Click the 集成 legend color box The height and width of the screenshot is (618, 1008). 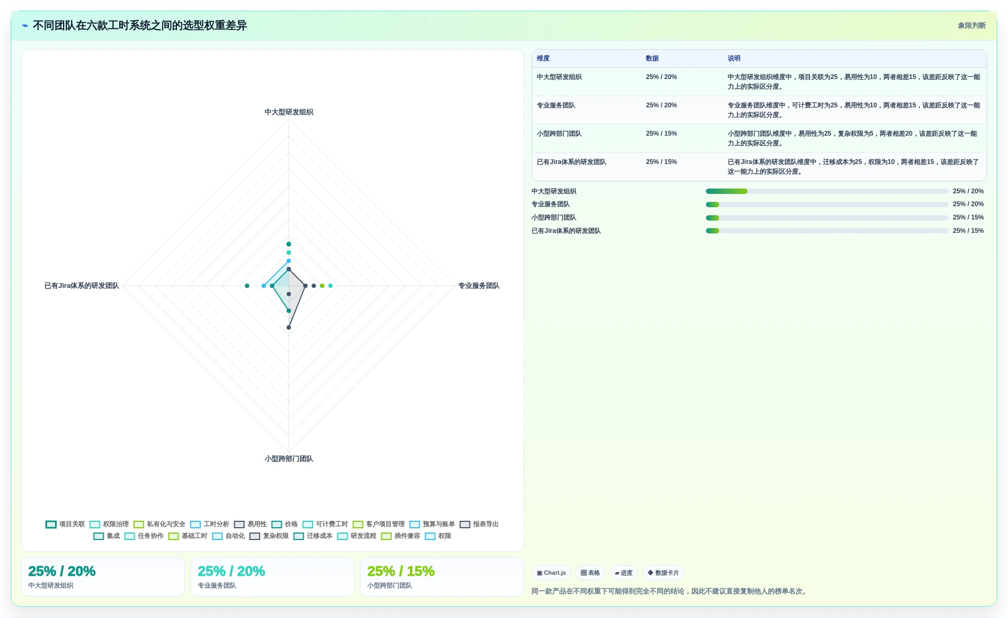98,536
